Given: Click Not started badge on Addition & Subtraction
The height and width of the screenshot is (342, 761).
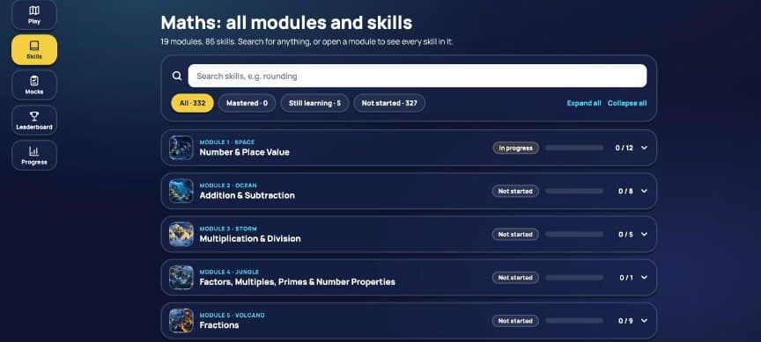Looking at the screenshot, I should (515, 191).
